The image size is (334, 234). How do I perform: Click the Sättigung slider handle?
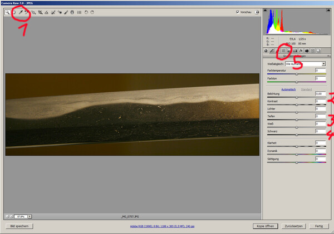297,162
